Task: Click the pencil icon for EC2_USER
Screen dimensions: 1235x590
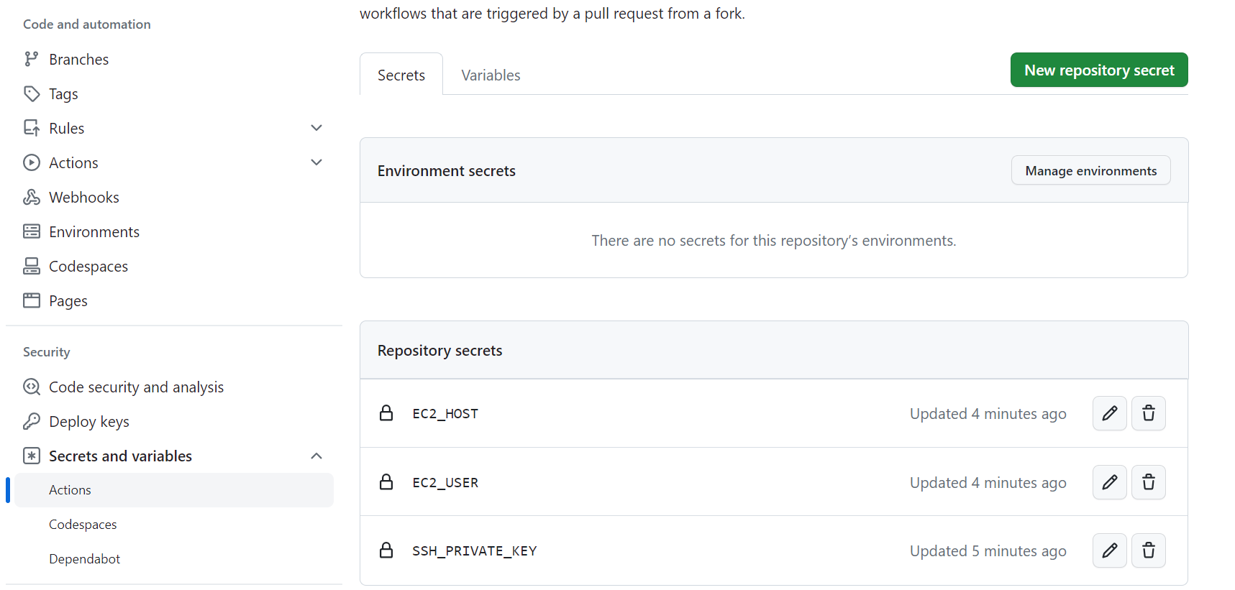Action: (x=1109, y=482)
